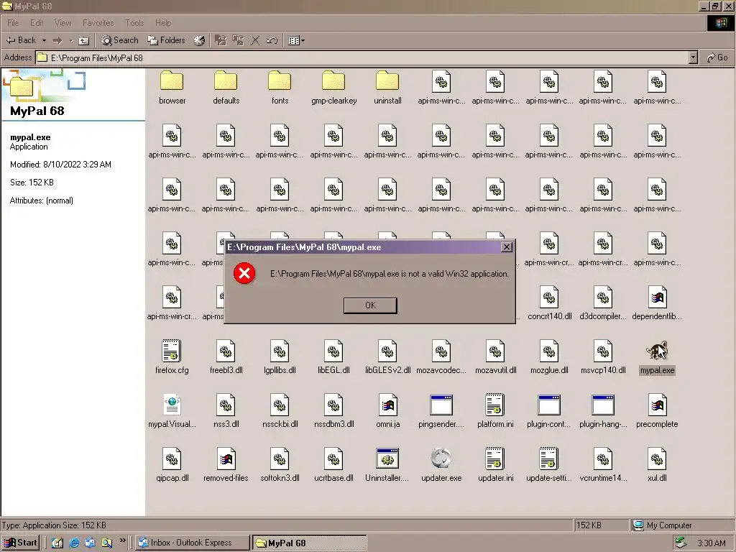Select the update-setti... file
Viewport: 736px width, 552px height.
pyautogui.click(x=549, y=459)
